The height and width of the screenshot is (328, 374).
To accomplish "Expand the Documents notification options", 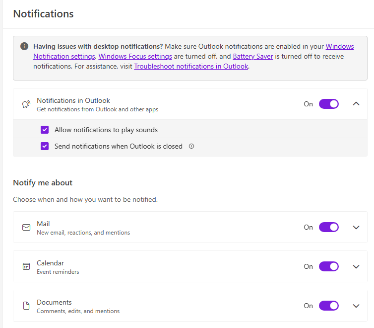I will pyautogui.click(x=356, y=306).
